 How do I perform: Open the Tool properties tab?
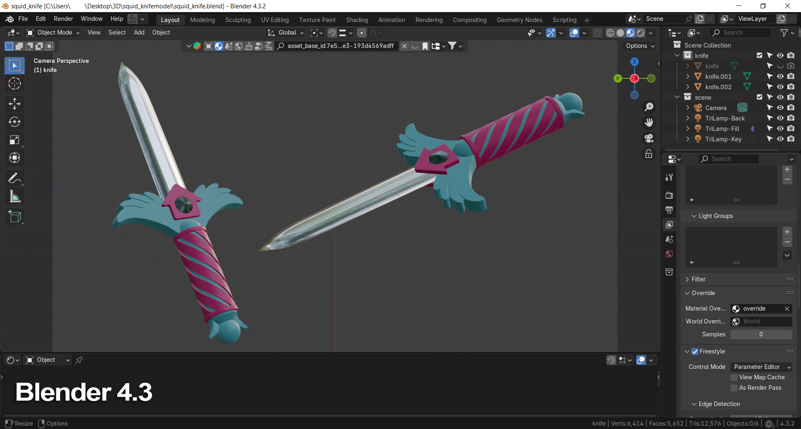coord(669,177)
